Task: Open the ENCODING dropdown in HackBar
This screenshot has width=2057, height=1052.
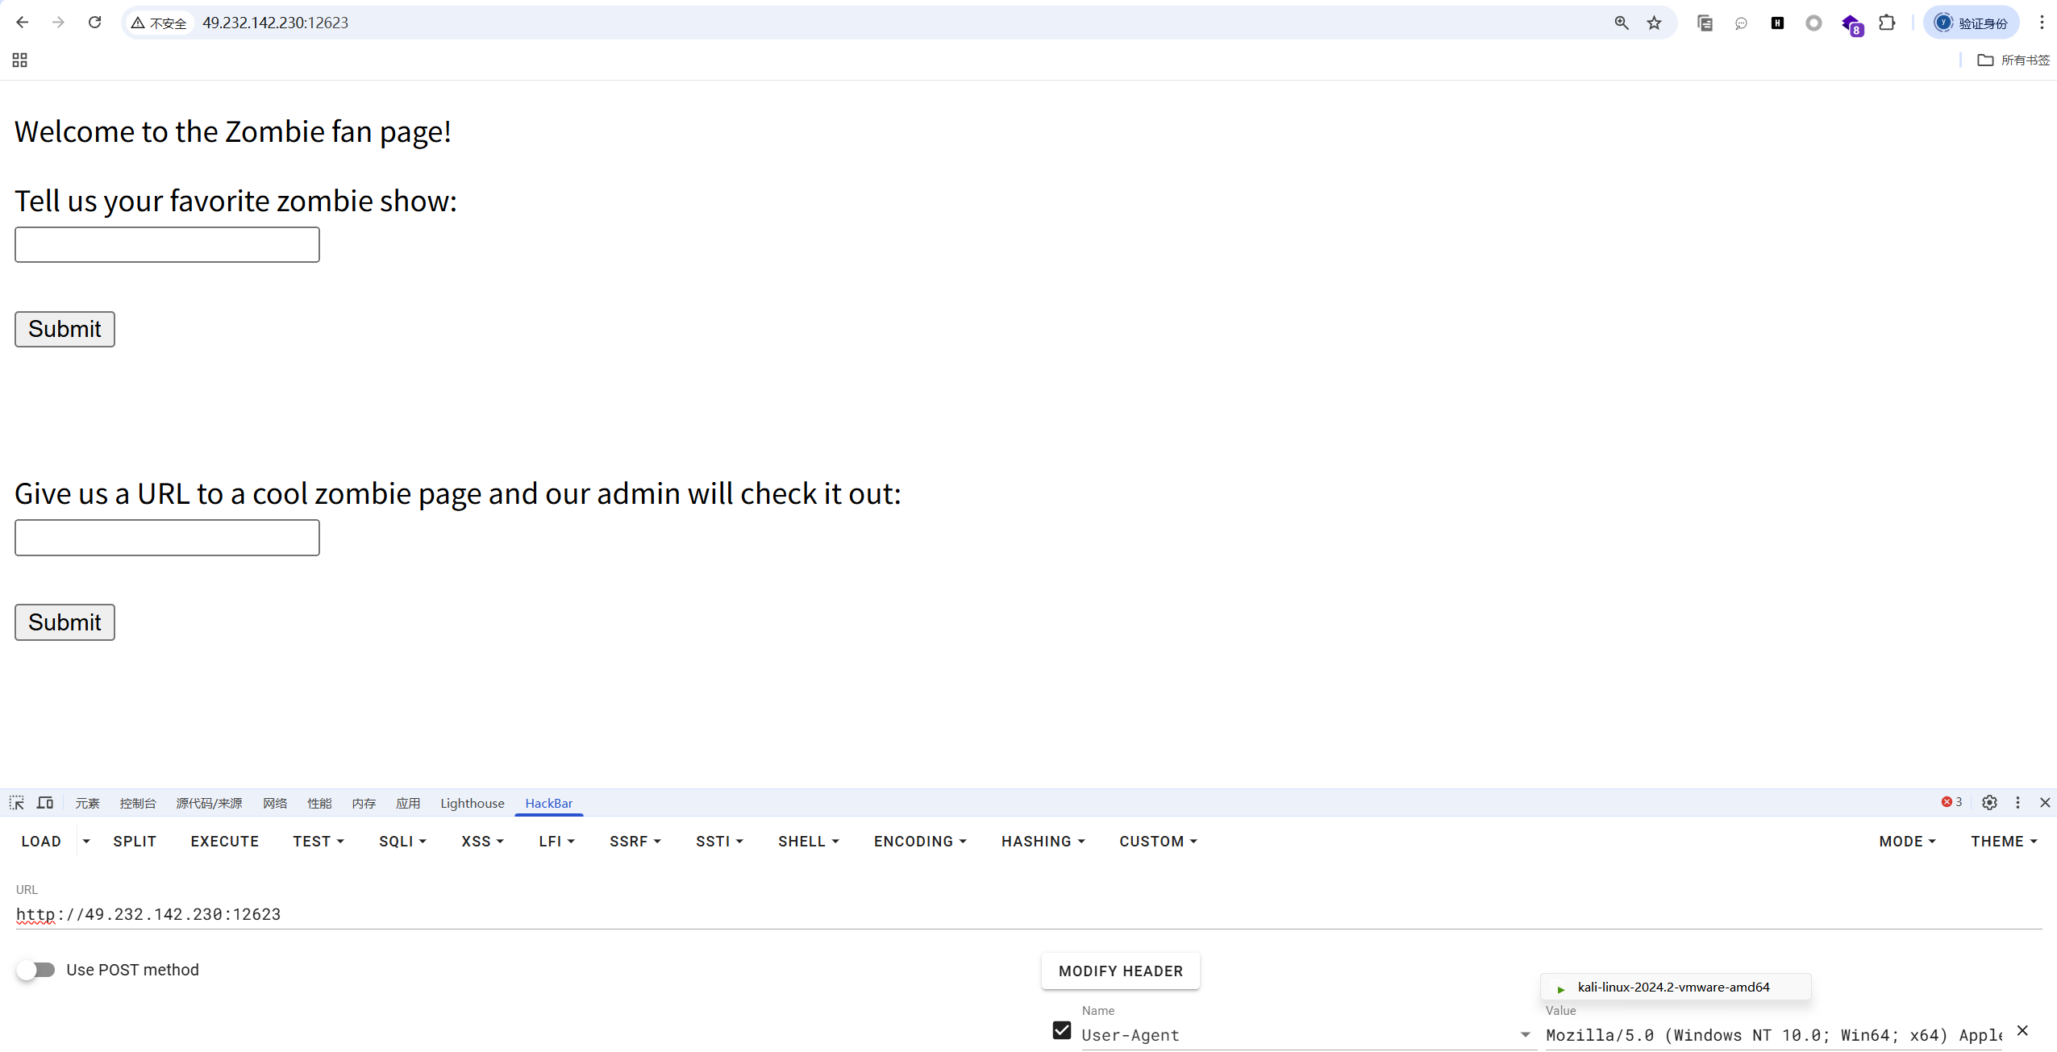Action: click(920, 841)
